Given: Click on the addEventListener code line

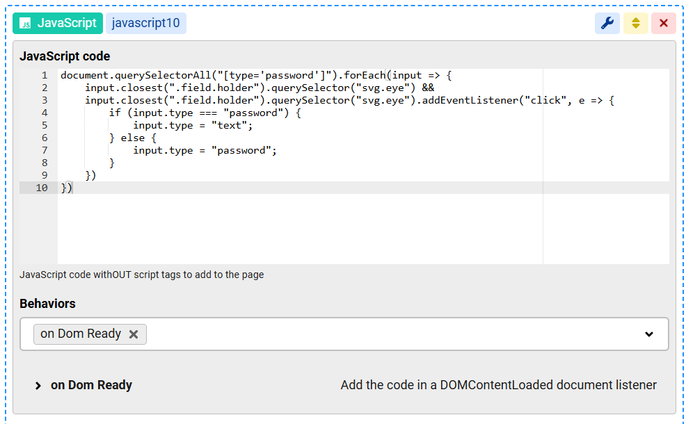Looking at the screenshot, I should click(x=348, y=100).
